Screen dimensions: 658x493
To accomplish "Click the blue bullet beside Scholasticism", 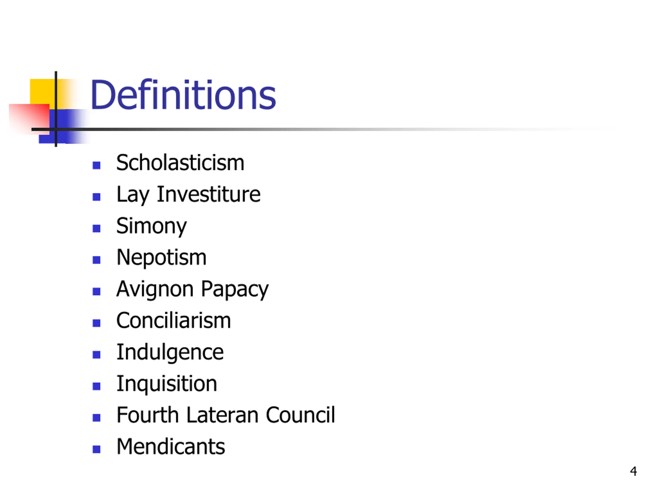I will 96,165.
